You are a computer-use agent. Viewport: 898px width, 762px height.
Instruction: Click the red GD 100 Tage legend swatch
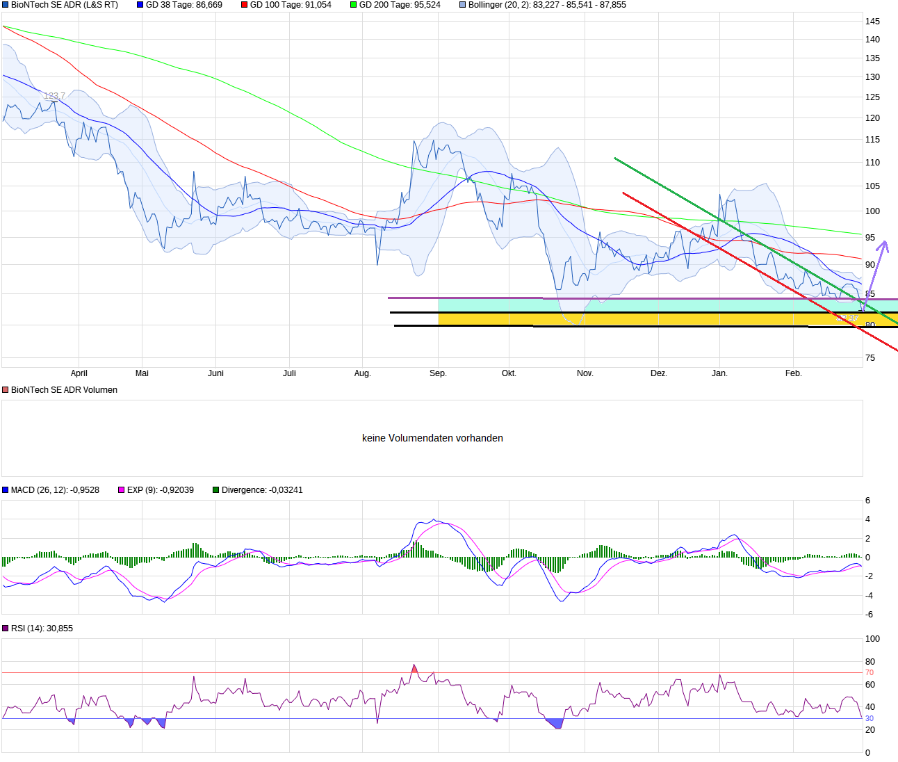244,5
